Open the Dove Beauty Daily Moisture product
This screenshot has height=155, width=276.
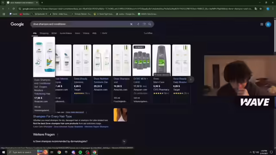(x=181, y=60)
